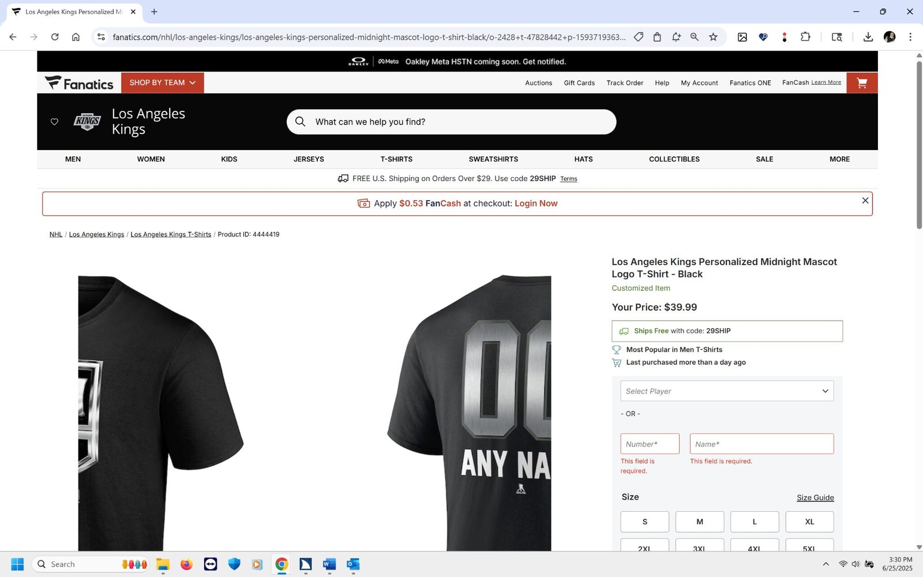Click the Chrome icon in taskbar

(282, 564)
